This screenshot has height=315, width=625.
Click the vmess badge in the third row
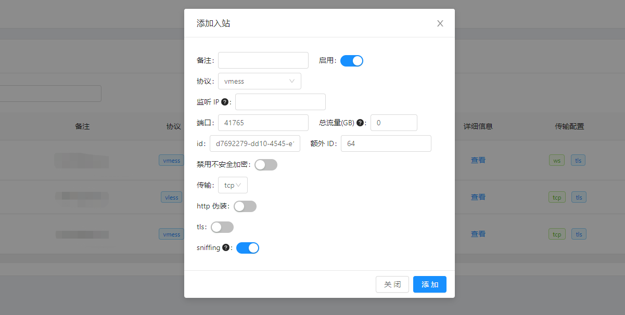point(171,234)
